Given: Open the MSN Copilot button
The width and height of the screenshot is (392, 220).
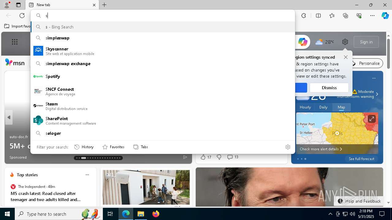Looking at the screenshot, I should (303, 42).
